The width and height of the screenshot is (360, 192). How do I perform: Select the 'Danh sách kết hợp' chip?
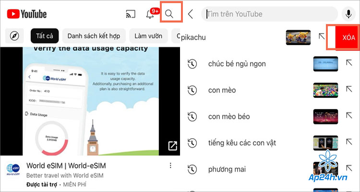coord(94,36)
